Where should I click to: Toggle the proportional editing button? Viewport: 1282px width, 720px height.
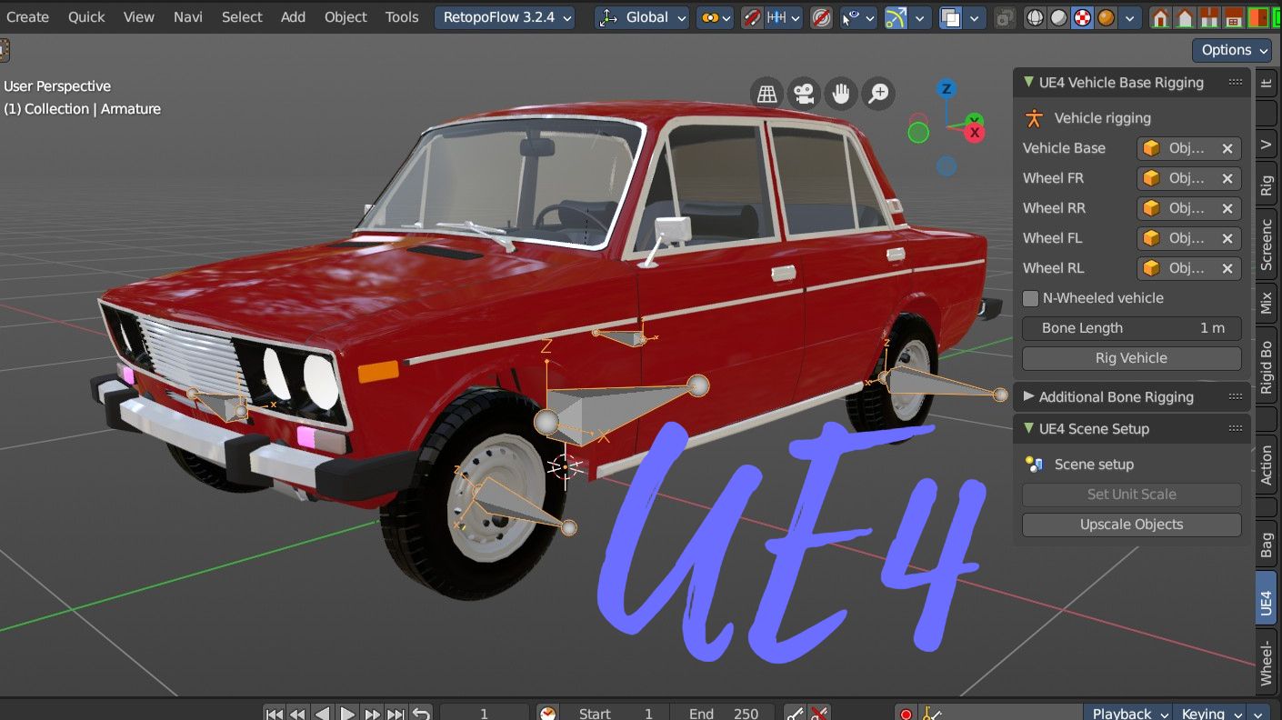coord(822,17)
